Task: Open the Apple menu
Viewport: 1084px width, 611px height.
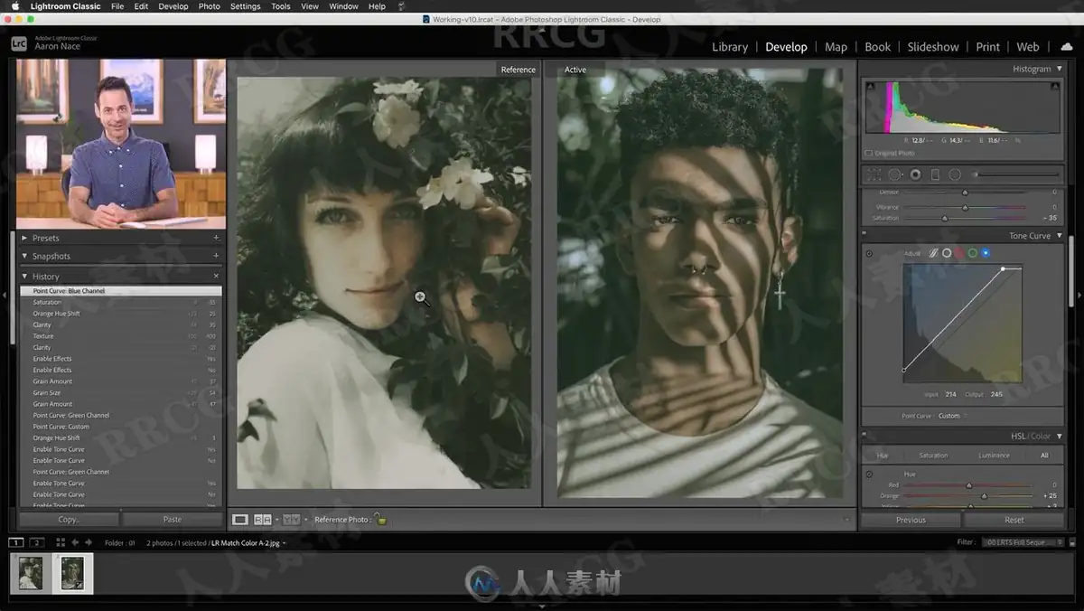Action: pyautogui.click(x=15, y=6)
